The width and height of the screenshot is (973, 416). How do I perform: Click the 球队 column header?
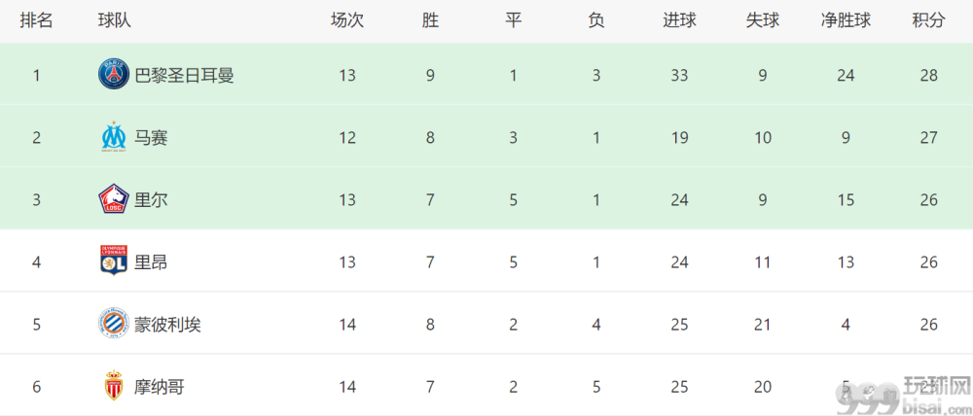coord(115,20)
